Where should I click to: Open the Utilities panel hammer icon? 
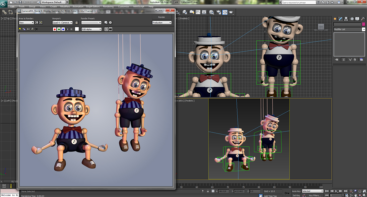tap(362, 19)
